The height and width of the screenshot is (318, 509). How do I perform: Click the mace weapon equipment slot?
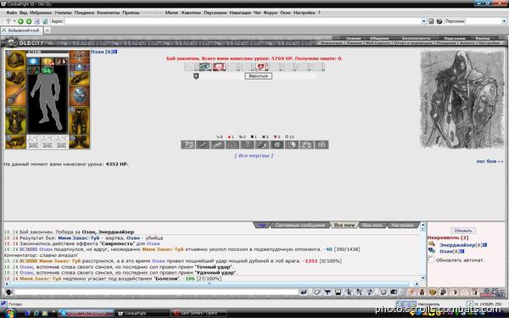pyautogui.click(x=15, y=96)
